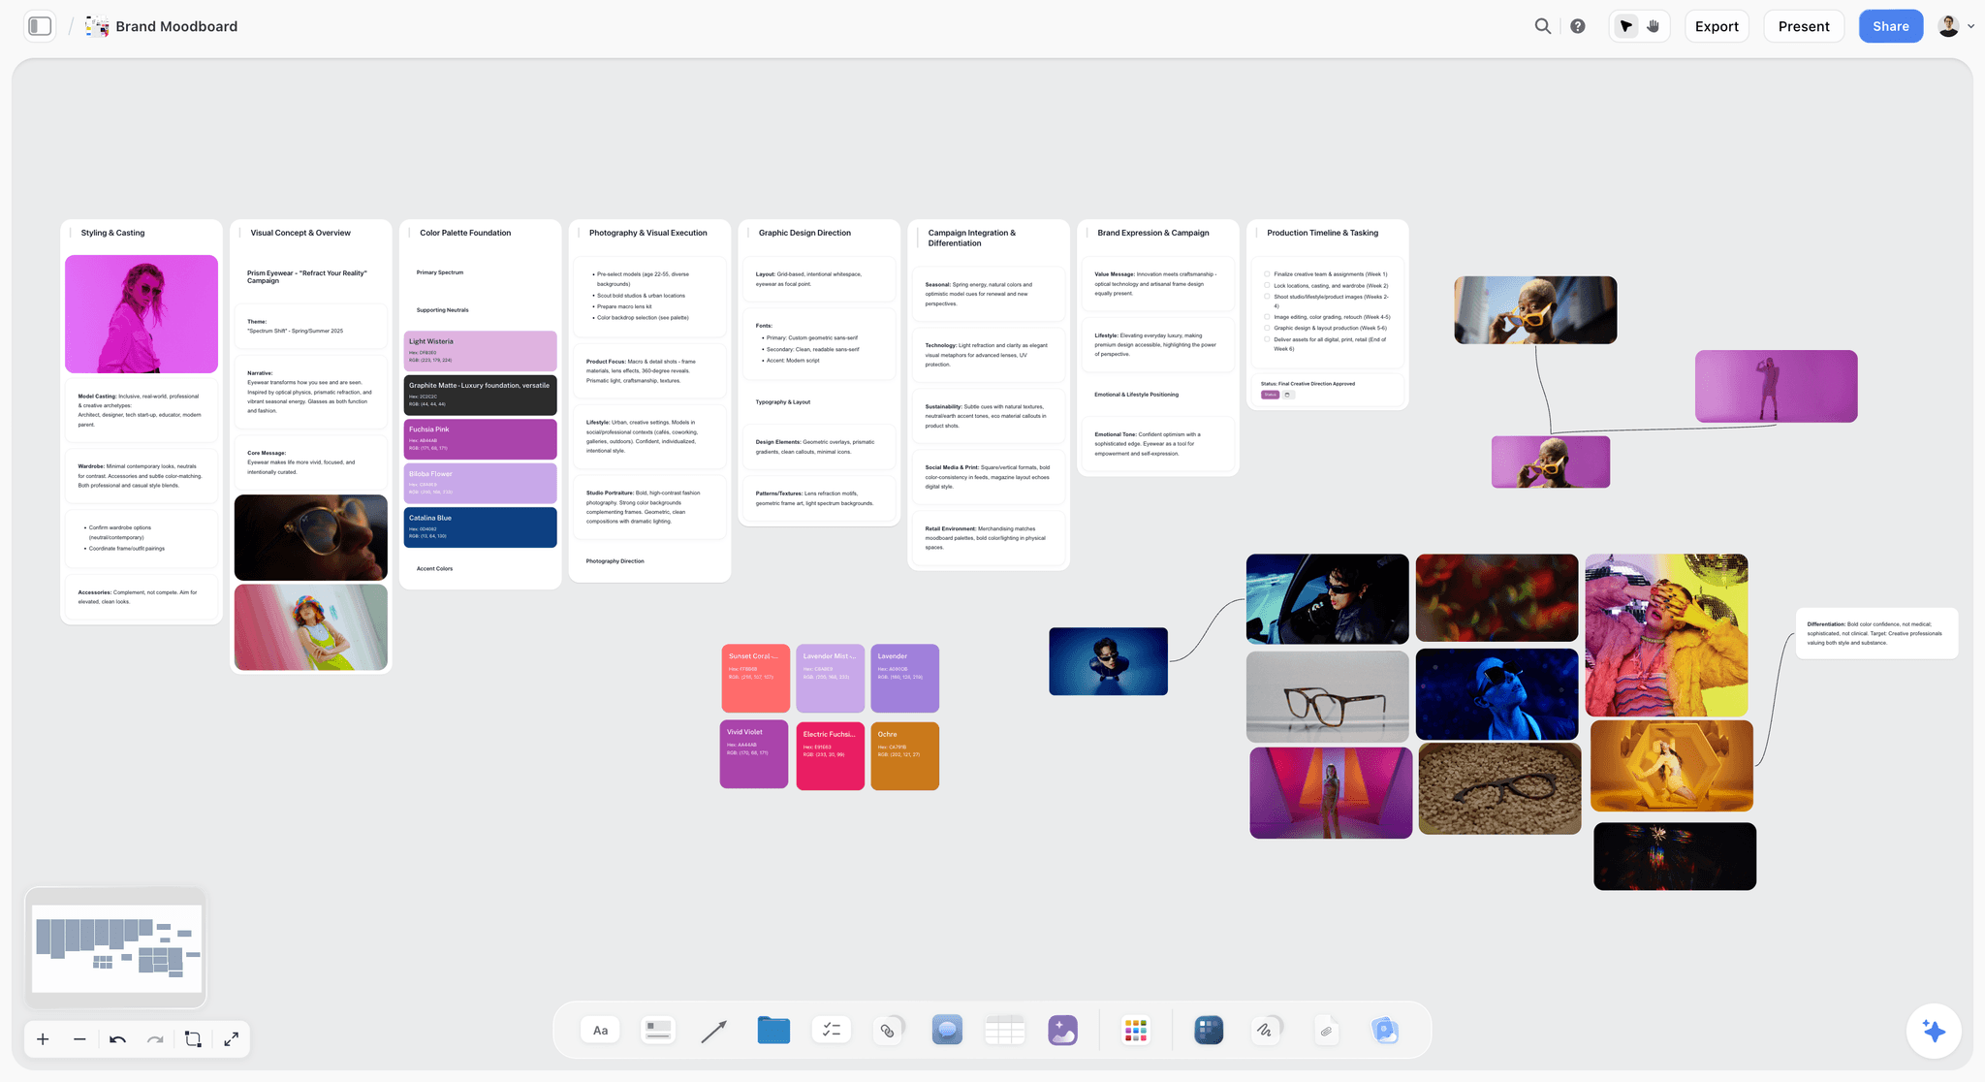Image resolution: width=1985 pixels, height=1082 pixels.
Task: Select the freehand sketch tool
Action: pyautogui.click(x=1266, y=1030)
